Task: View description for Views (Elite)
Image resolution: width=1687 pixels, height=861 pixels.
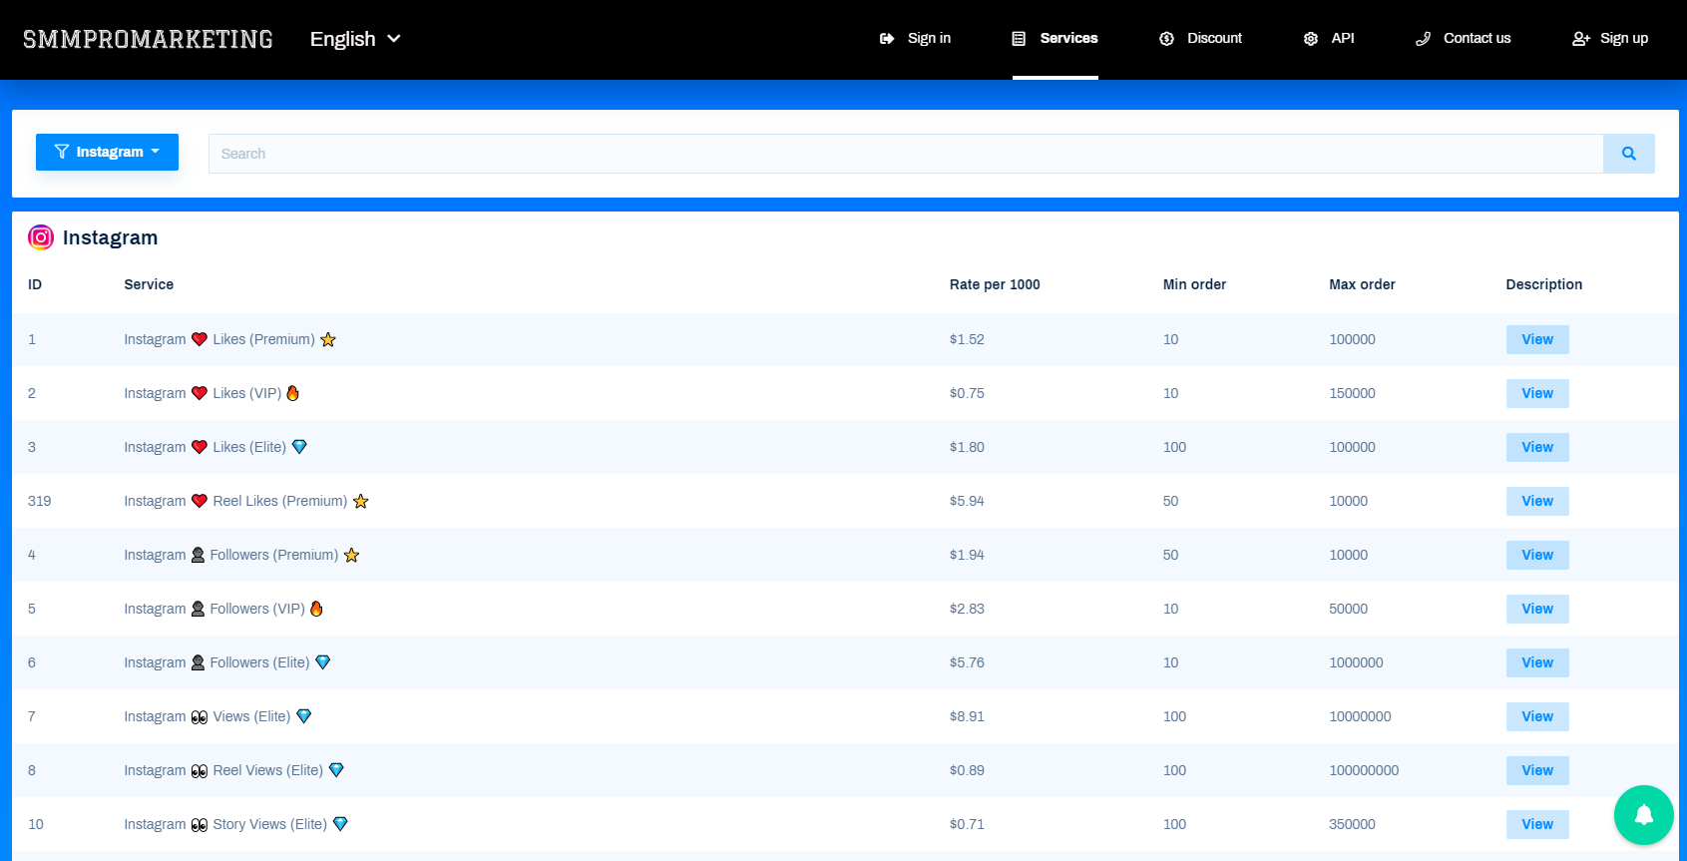Action: (x=1537, y=716)
